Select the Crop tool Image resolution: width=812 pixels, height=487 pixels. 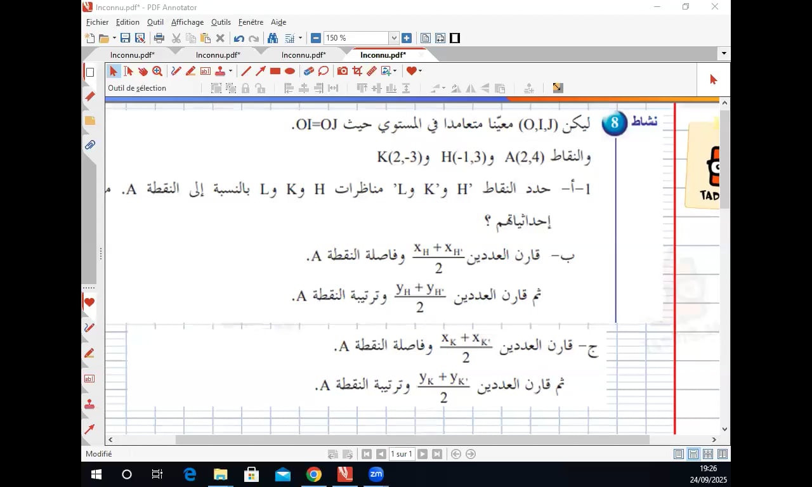pos(357,71)
